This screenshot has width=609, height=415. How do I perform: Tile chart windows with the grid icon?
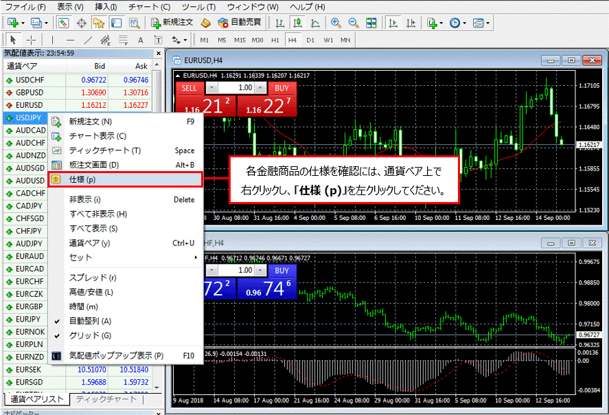(371, 23)
